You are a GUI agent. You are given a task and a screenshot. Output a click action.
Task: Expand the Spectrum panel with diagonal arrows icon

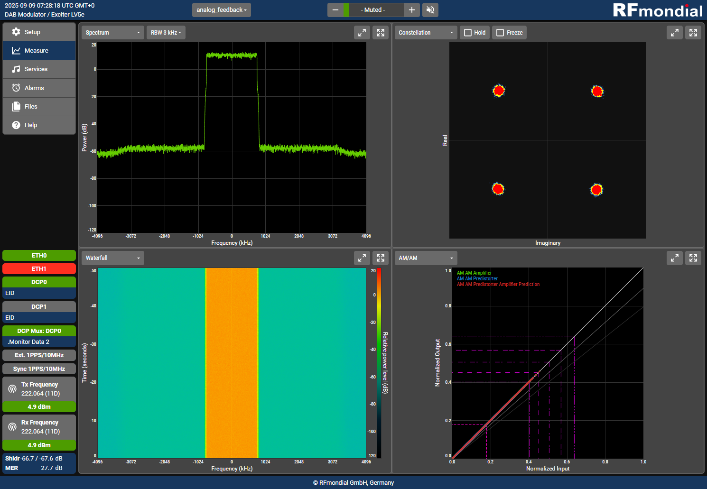click(x=362, y=32)
